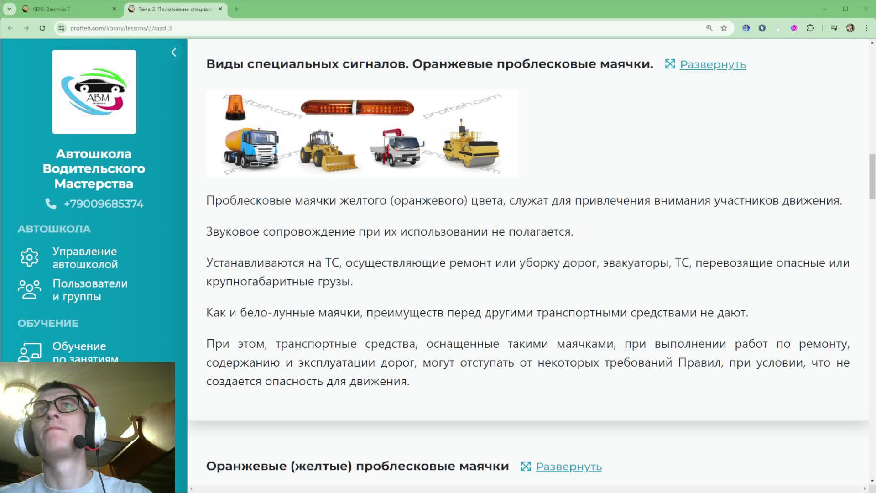This screenshot has height=493, width=876.
Task: Close the Тема 3 browser tab
Action: 220,9
